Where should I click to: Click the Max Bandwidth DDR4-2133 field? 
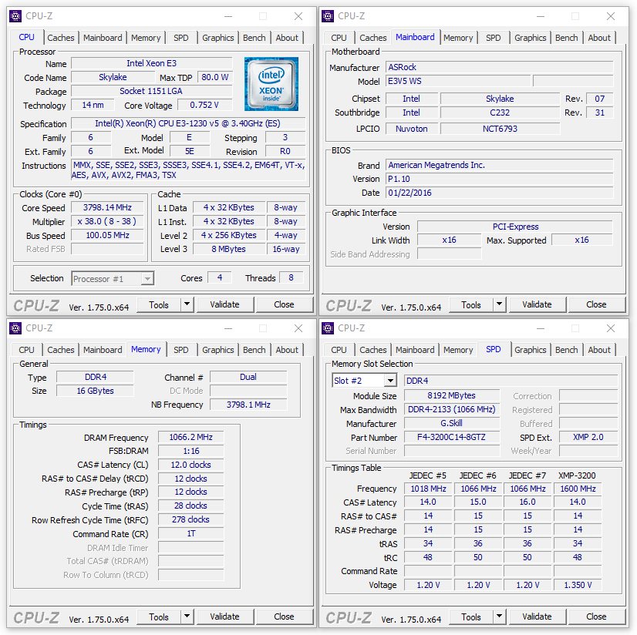452,409
